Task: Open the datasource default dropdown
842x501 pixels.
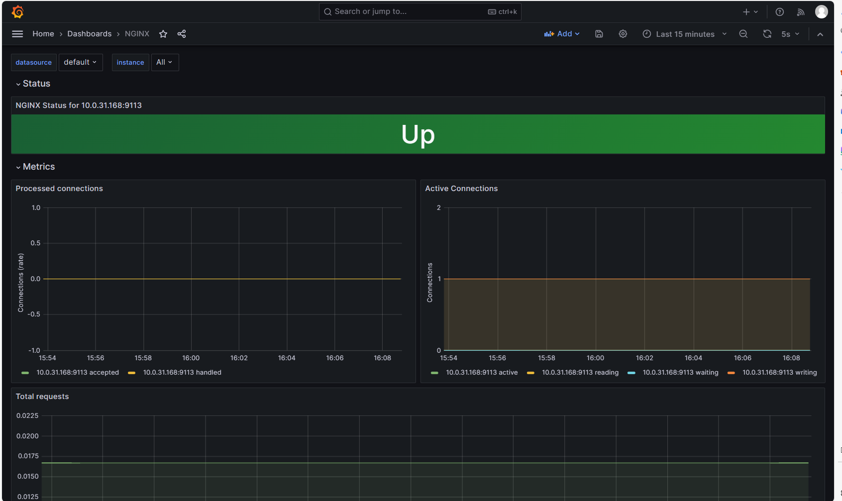Action: [80, 62]
